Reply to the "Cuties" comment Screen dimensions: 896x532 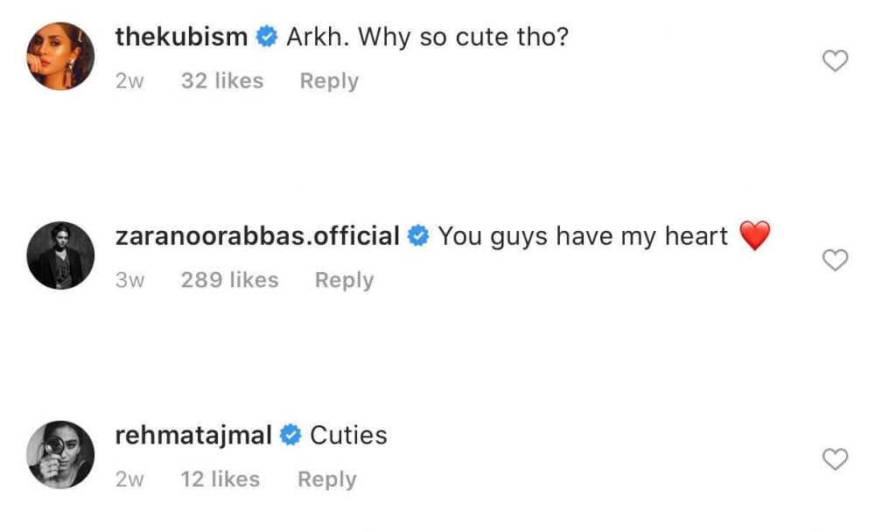(x=326, y=479)
